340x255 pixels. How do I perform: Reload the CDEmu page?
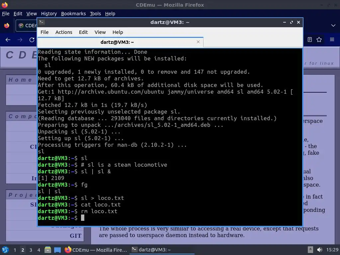(x=32, y=40)
